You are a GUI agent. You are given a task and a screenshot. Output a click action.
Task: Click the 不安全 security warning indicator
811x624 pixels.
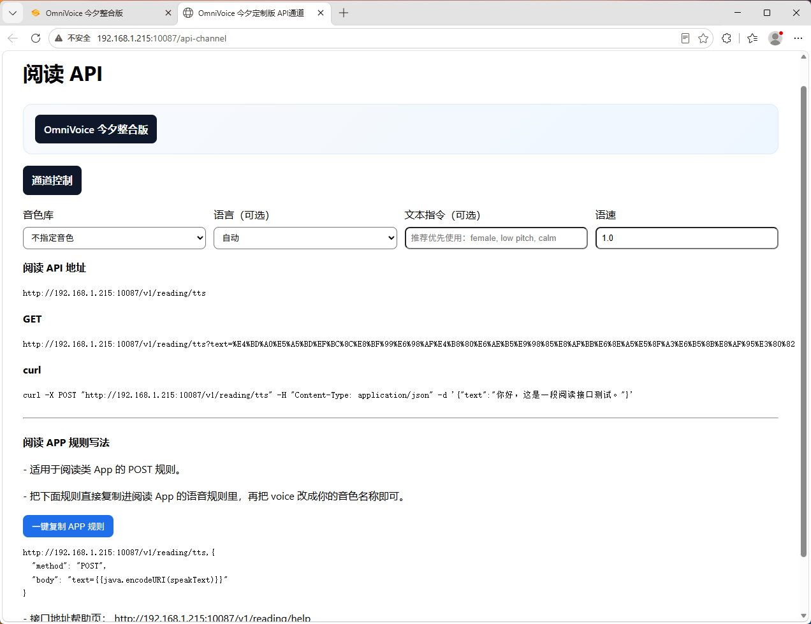[73, 38]
